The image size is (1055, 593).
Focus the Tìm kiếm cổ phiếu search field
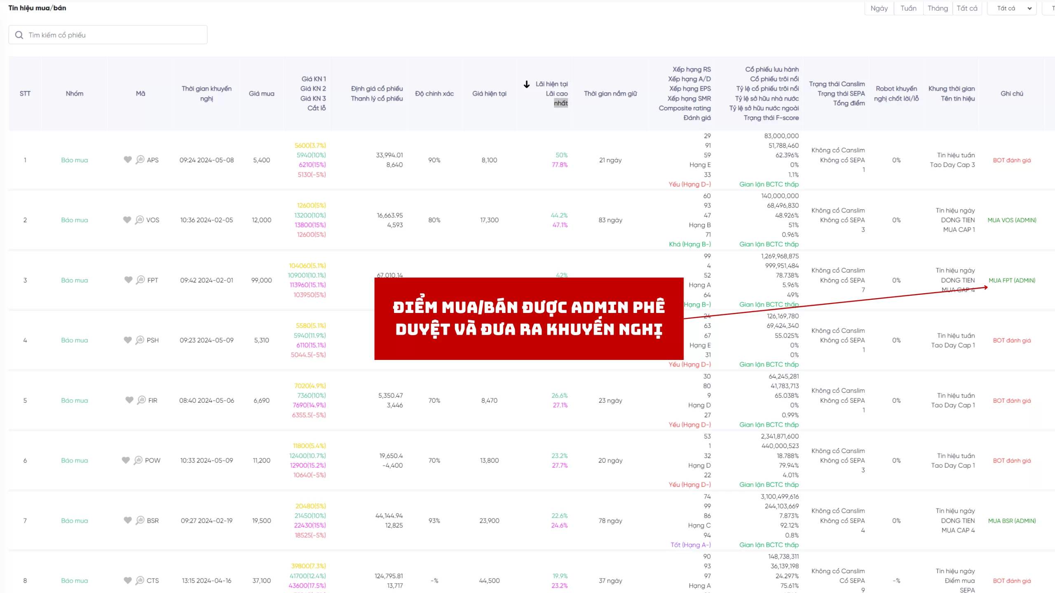click(108, 35)
